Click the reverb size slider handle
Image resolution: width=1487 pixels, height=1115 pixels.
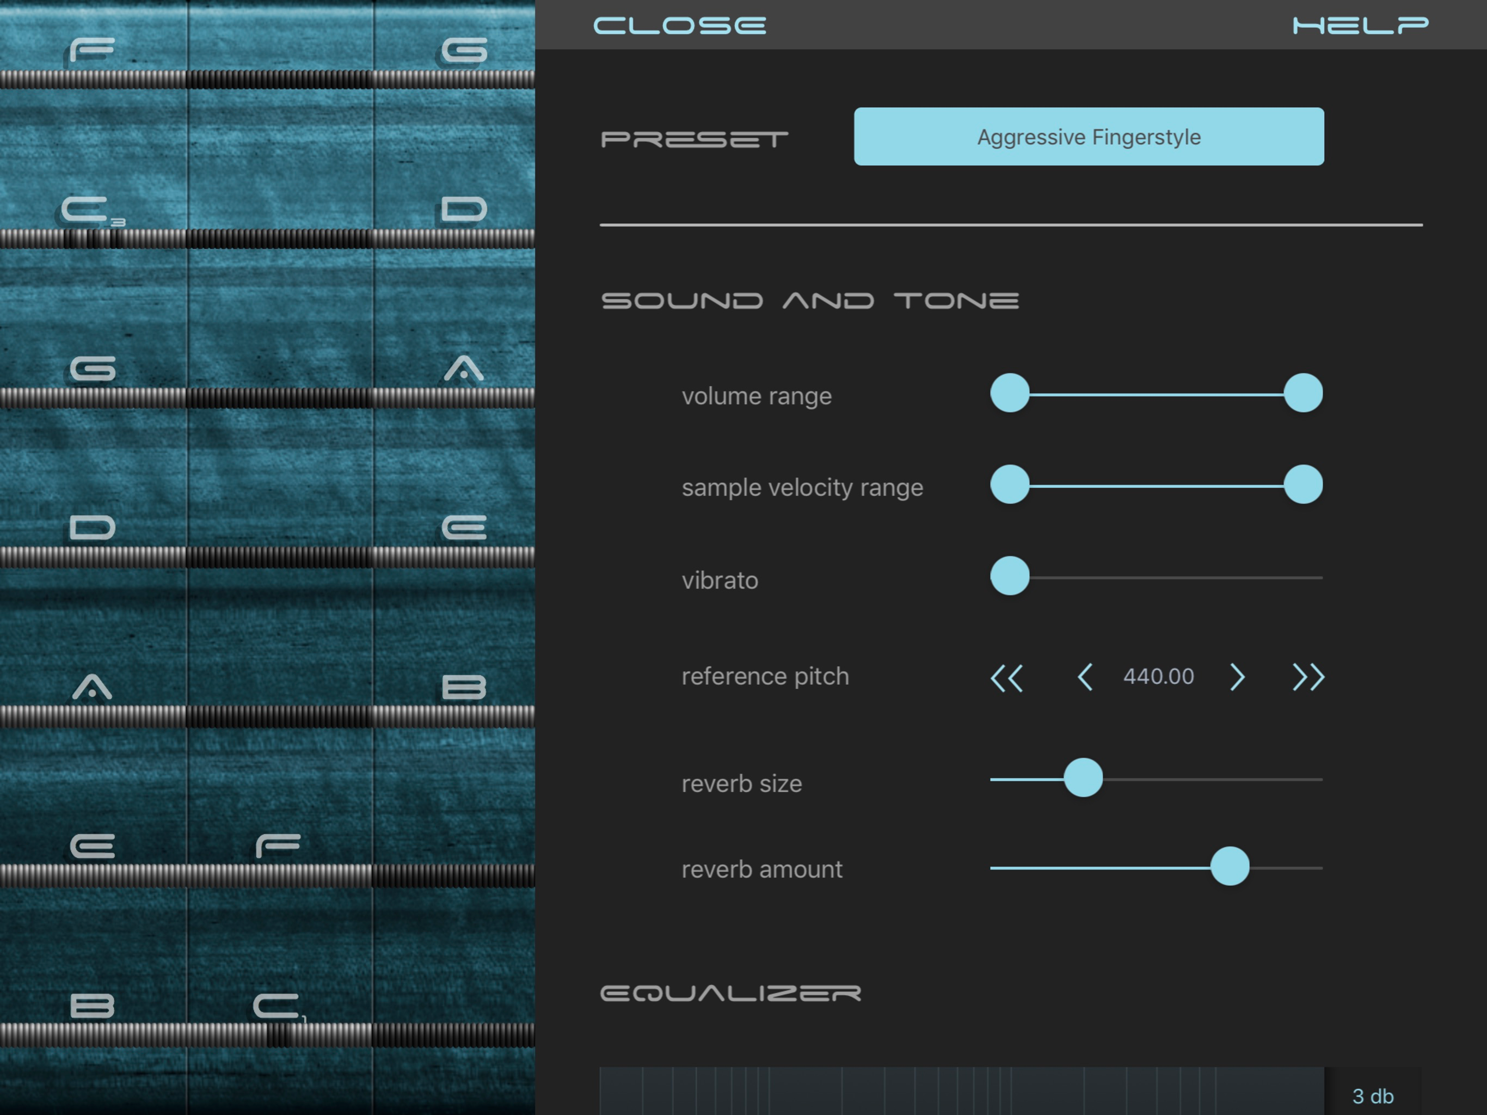[1083, 777]
